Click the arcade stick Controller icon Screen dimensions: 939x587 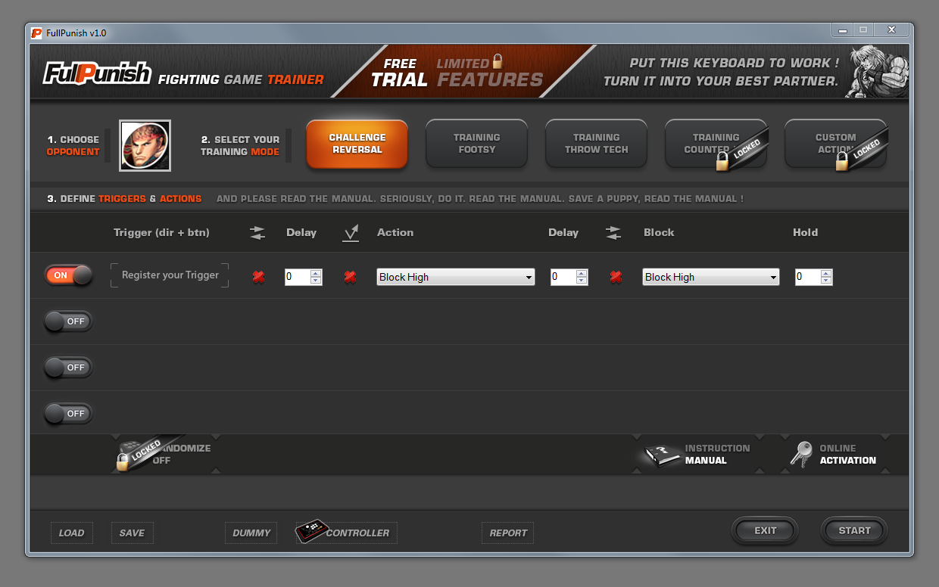[310, 533]
